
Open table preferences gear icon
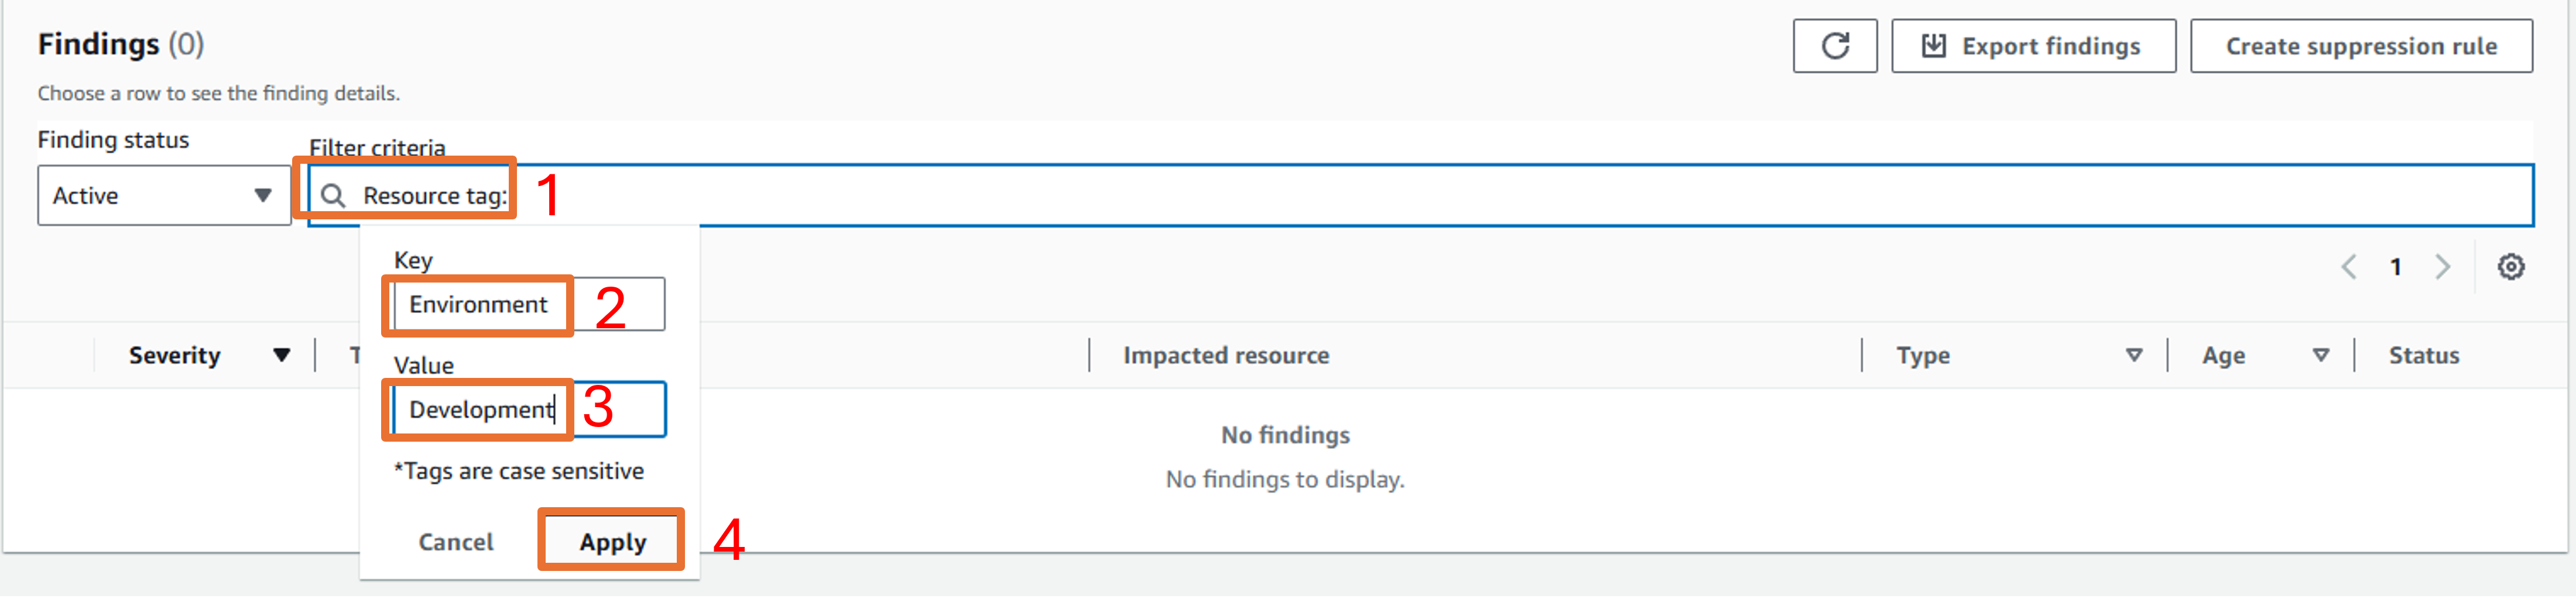click(x=2511, y=267)
